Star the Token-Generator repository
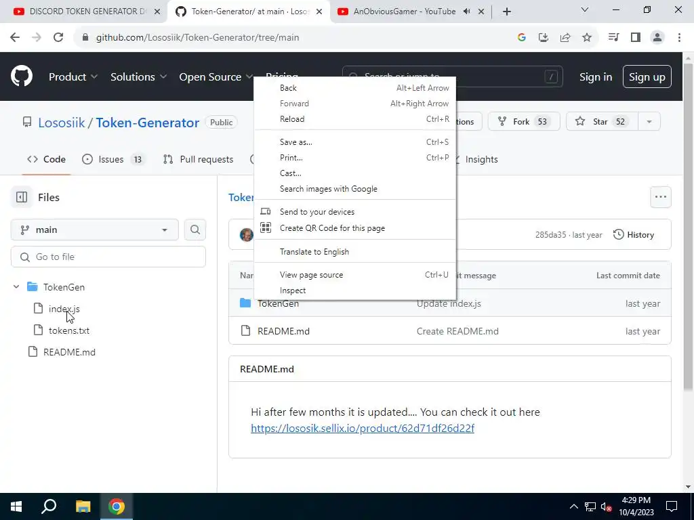 (603, 122)
